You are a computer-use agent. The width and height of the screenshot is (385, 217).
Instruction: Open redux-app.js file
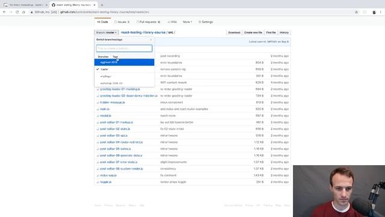click(108, 175)
